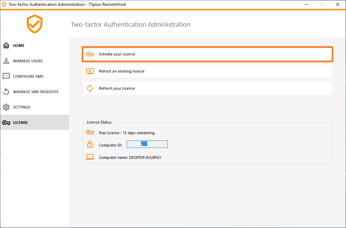Click the orange shield logo at the top
This screenshot has width=346, height=228.
(34, 24)
